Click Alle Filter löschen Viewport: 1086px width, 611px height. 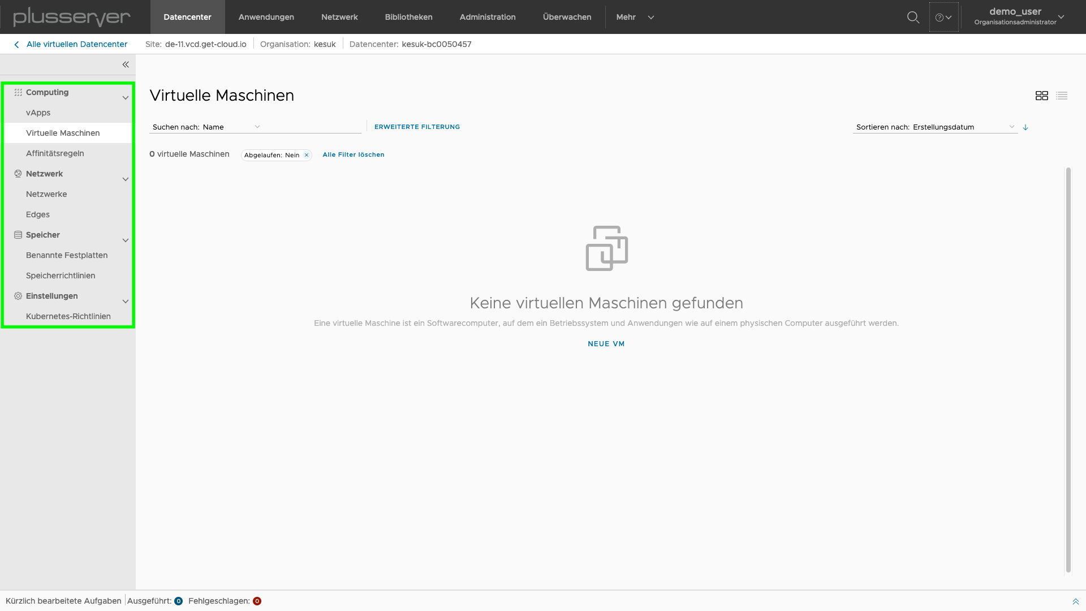354,154
